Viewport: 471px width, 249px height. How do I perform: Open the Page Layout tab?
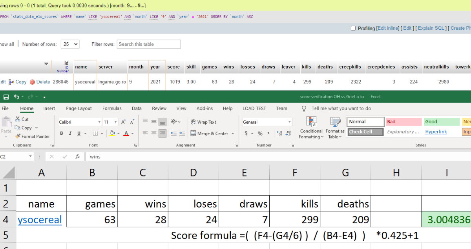[x=79, y=108]
